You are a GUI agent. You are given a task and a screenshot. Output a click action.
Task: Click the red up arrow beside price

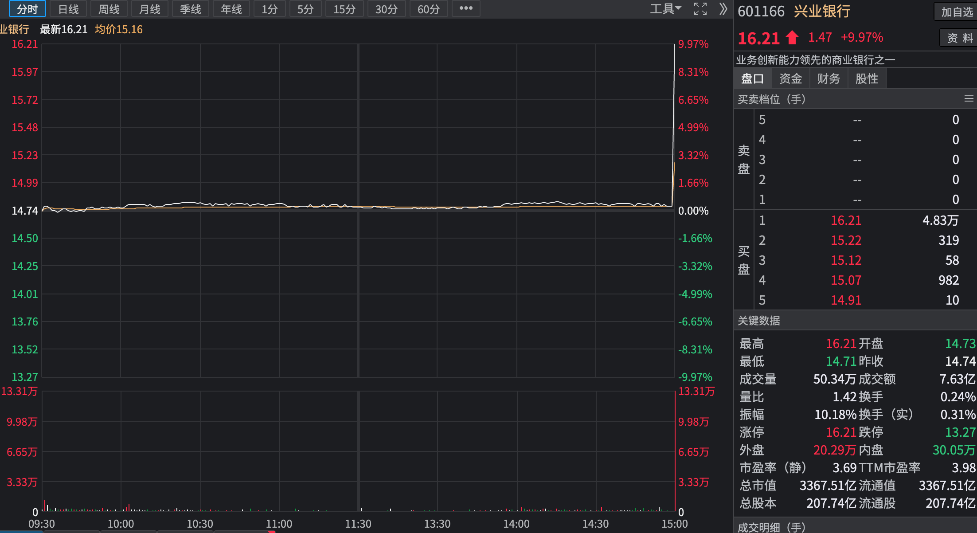click(x=792, y=38)
